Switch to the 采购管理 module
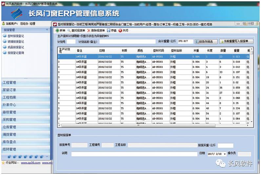Viewport: 261px width, 175px height. (10, 120)
